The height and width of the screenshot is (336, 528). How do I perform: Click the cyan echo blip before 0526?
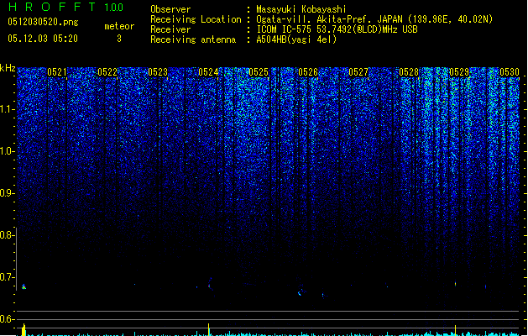[x=301, y=292]
